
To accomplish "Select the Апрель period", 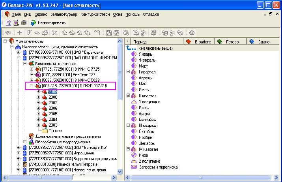I will tap(145, 78).
